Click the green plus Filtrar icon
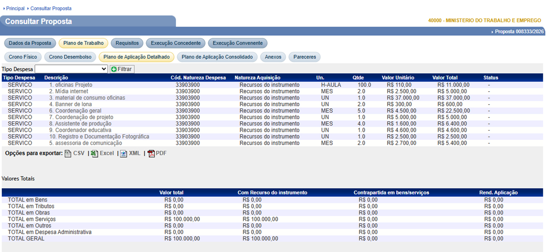Image resolution: width=548 pixels, height=252 pixels. tap(114, 69)
